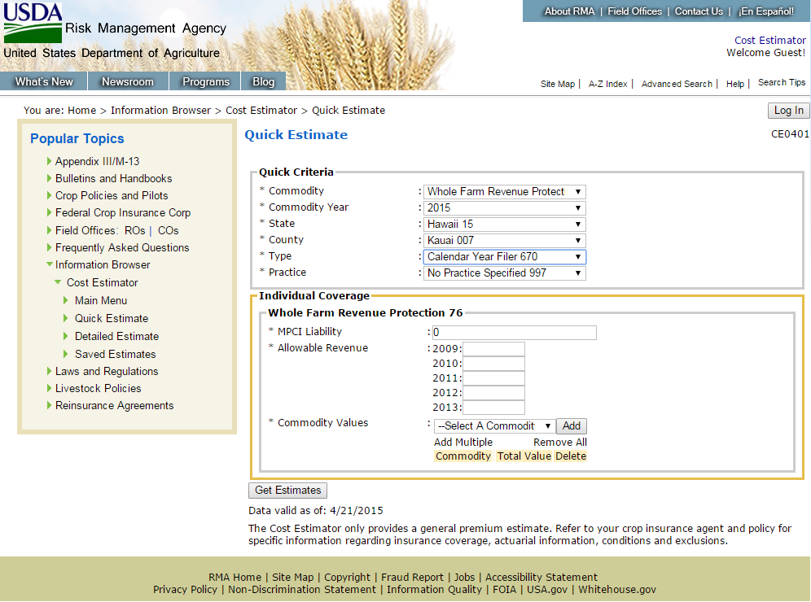Open the Commodity Year dropdown
This screenshot has height=602, width=811.
tap(504, 208)
